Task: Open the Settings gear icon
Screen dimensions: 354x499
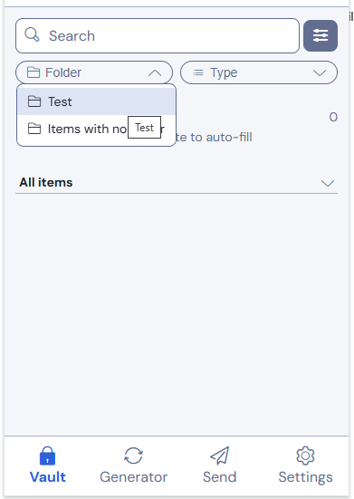Action: (x=305, y=456)
